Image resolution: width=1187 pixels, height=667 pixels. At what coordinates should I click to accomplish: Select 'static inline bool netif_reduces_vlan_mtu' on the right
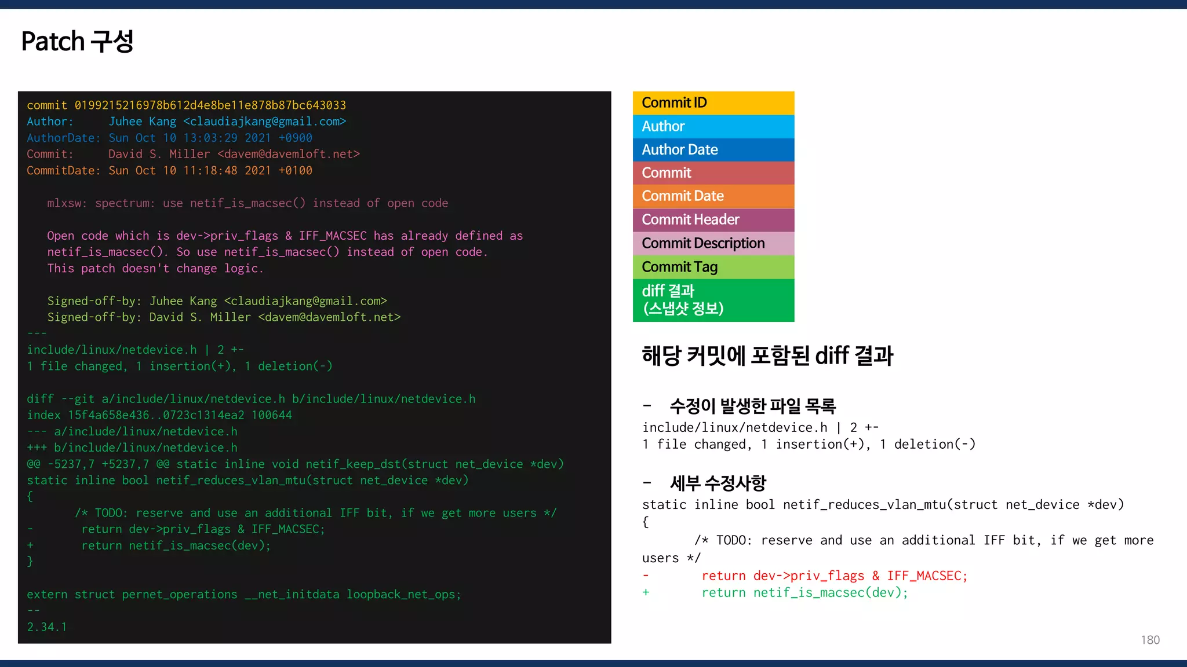883,505
